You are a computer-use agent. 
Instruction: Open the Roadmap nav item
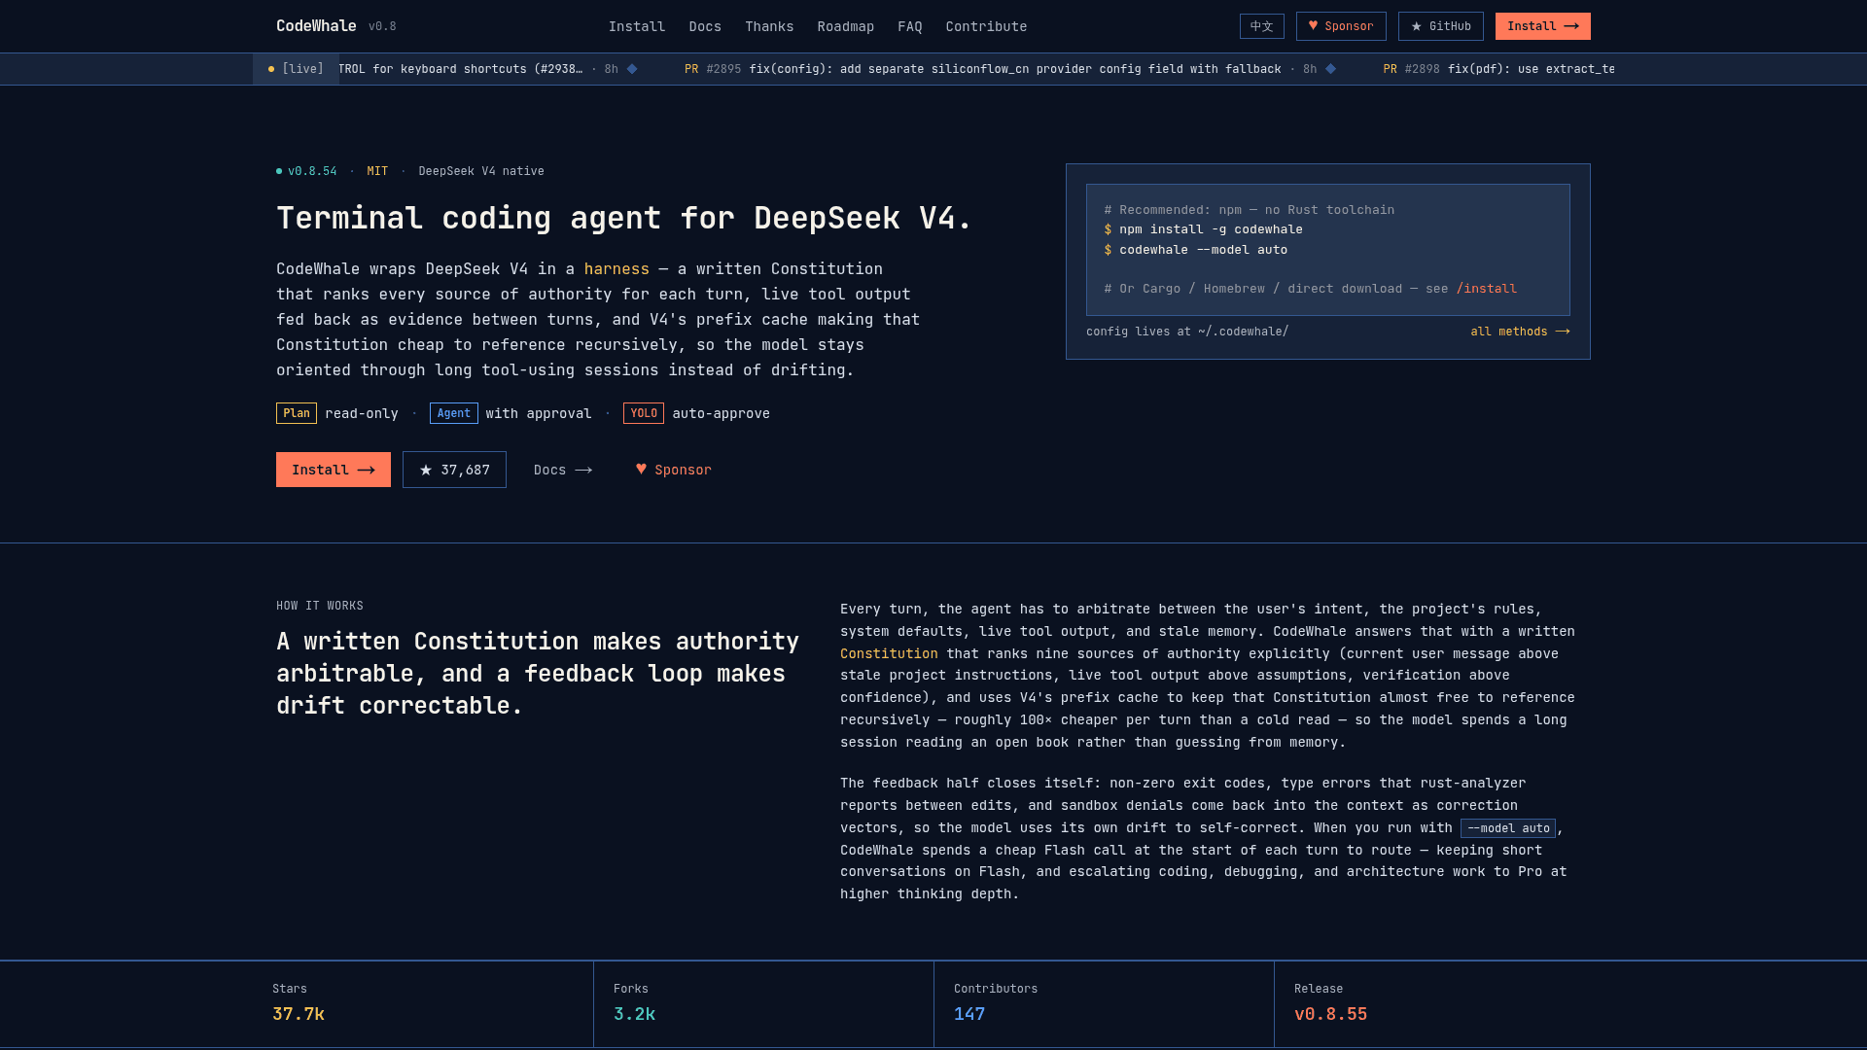845,26
